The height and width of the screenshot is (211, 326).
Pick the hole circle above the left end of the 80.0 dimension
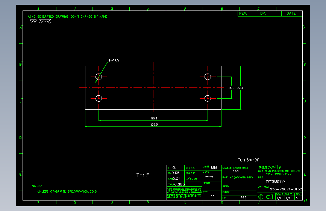point(99,98)
